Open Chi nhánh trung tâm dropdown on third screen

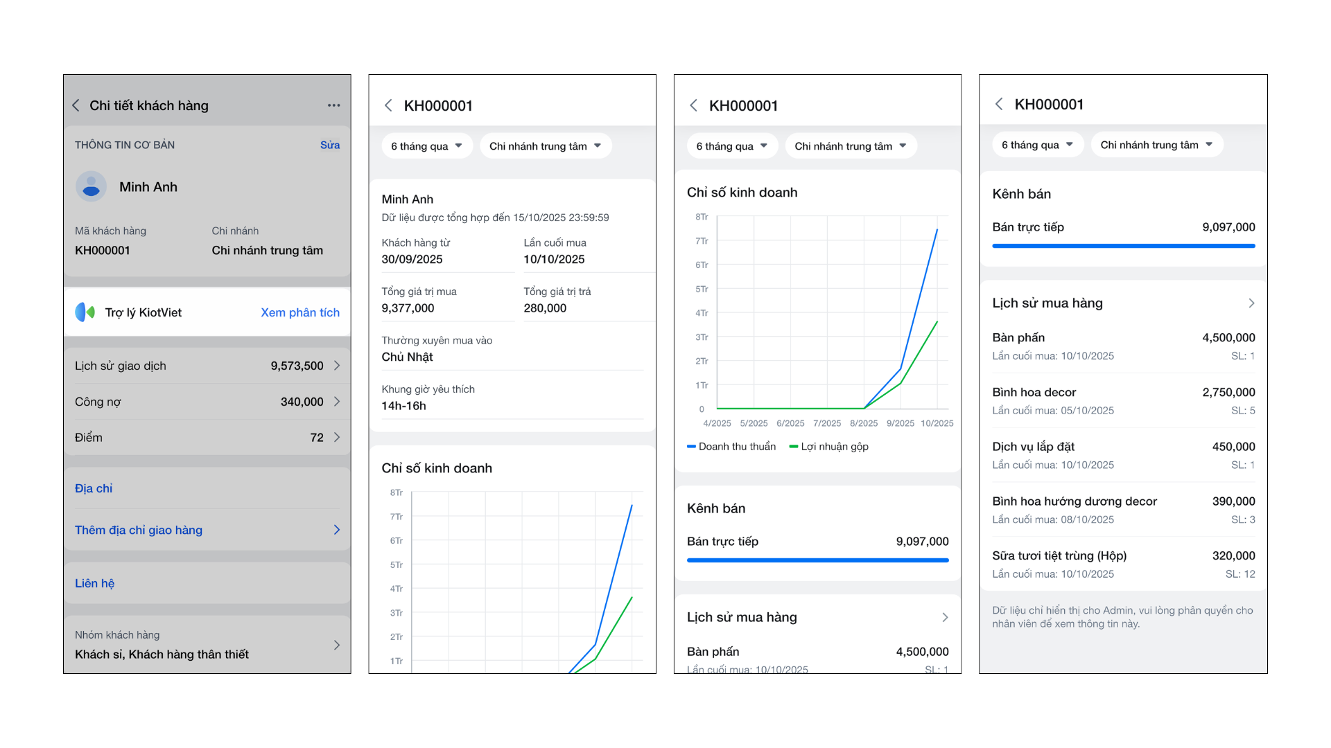[x=851, y=146]
